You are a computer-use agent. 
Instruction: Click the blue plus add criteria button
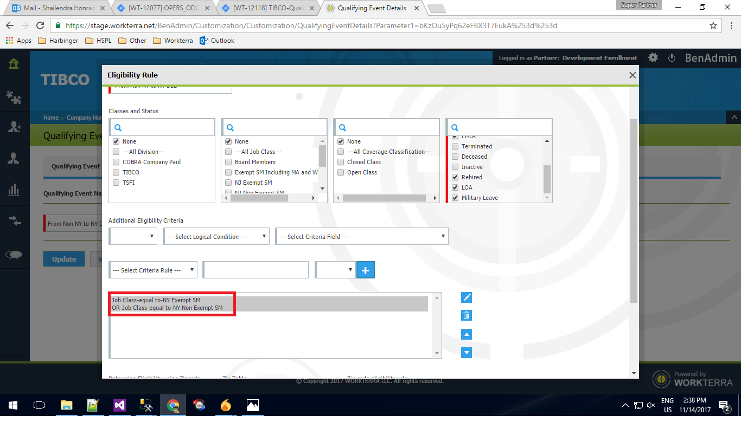click(x=365, y=270)
